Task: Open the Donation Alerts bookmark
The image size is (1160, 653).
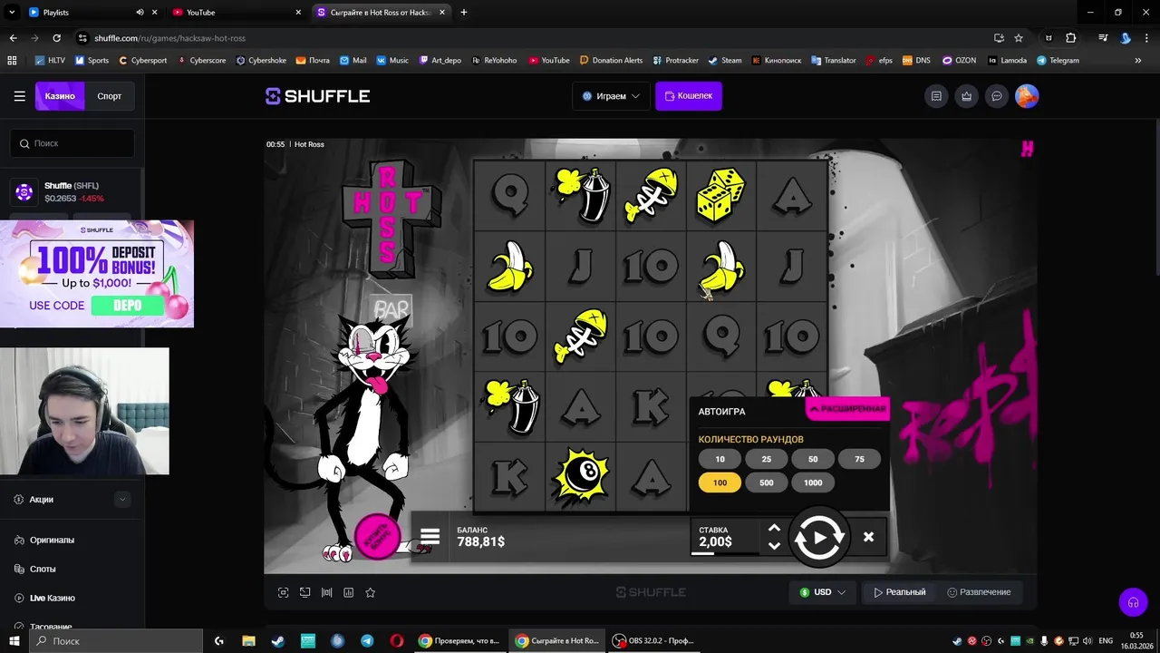Action: click(x=610, y=60)
